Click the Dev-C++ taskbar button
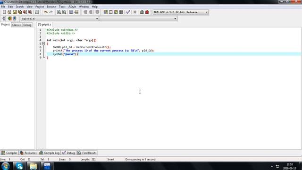 (x=47, y=166)
